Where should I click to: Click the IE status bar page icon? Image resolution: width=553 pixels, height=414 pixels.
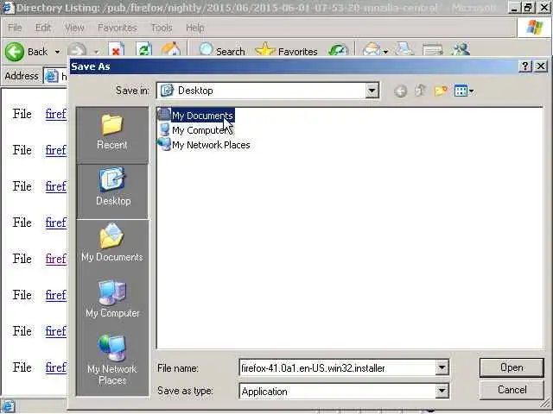click(x=8, y=406)
